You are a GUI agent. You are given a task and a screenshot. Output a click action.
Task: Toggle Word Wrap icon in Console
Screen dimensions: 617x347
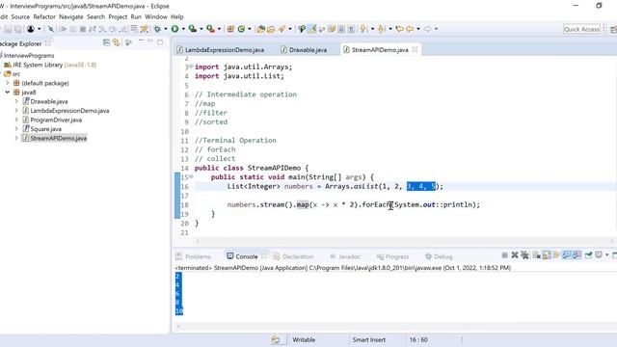coord(556,255)
